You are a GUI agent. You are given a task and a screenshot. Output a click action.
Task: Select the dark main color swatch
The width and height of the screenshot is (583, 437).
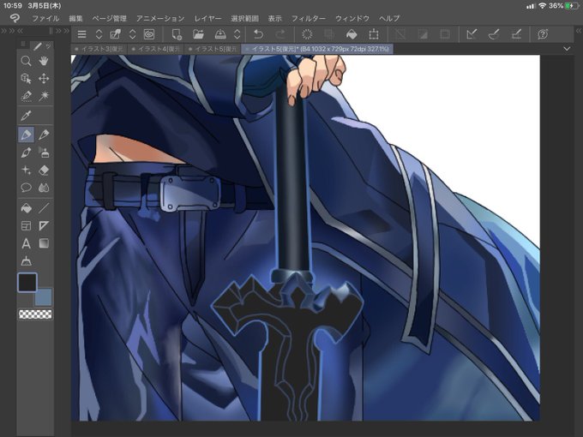(x=27, y=283)
